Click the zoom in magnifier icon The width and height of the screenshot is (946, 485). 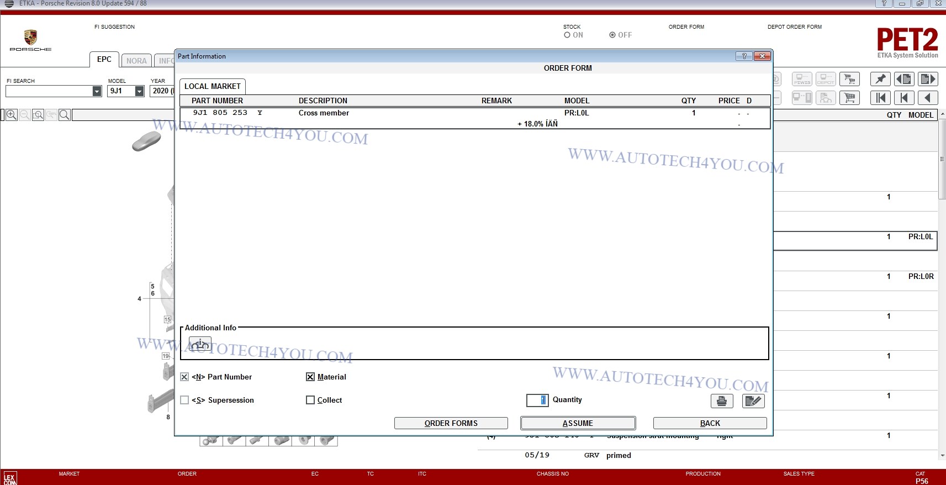click(x=12, y=115)
